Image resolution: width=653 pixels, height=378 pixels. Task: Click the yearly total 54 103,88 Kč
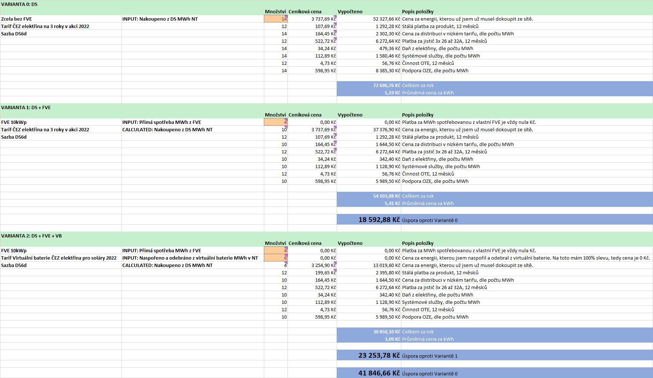387,196
